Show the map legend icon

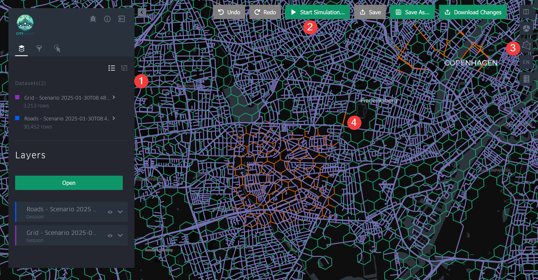pyautogui.click(x=526, y=79)
